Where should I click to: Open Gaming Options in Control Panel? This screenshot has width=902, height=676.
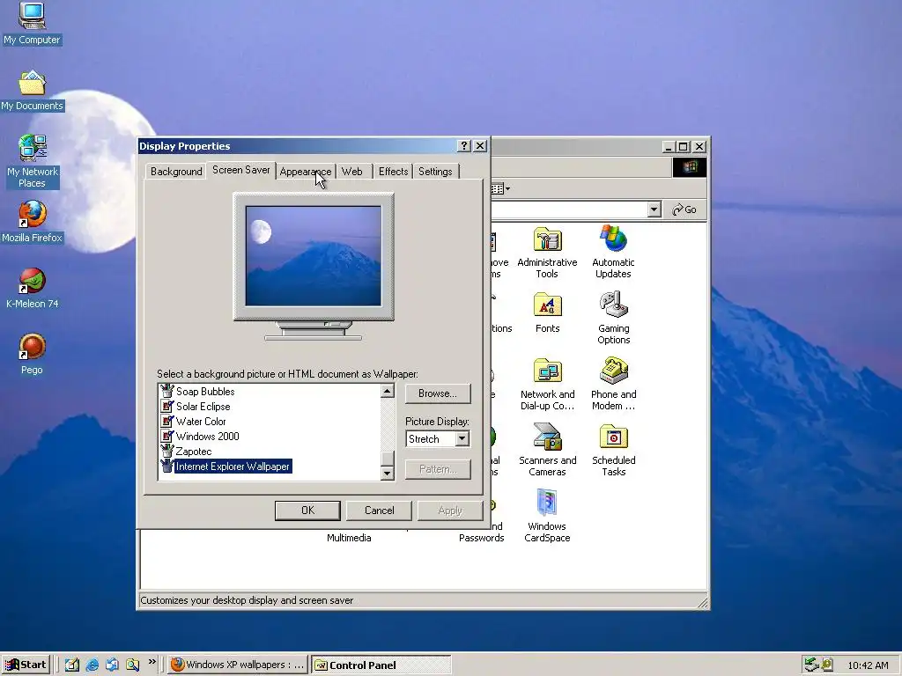(x=613, y=319)
